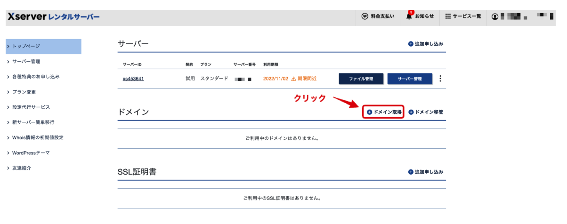Click 追加申し込み in サーバー section
Image resolution: width=567 pixels, height=224 pixels.
point(426,44)
